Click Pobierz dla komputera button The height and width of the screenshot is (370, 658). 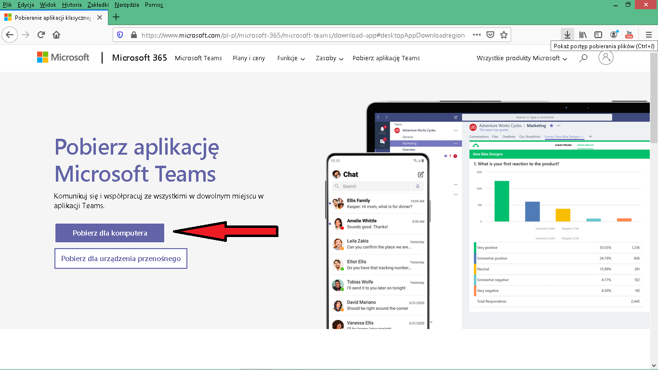coord(110,233)
